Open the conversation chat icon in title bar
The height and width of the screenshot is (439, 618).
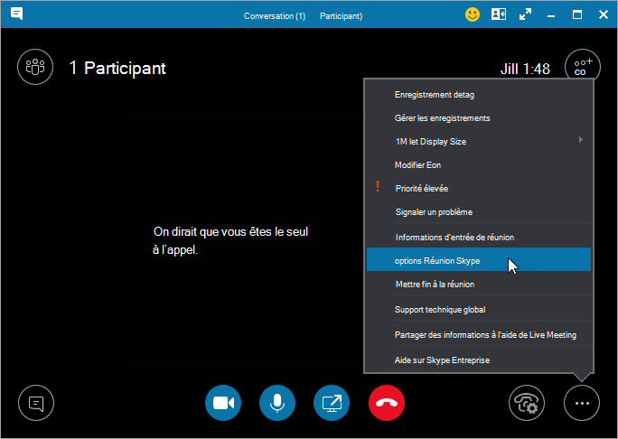coord(16,14)
